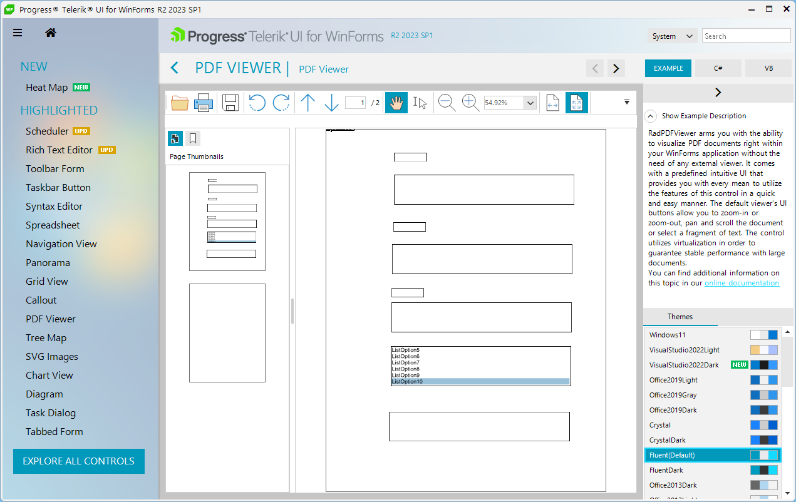Screen dimensions: 796x502
Task: Open Syntax Editor example
Action: 54,207
